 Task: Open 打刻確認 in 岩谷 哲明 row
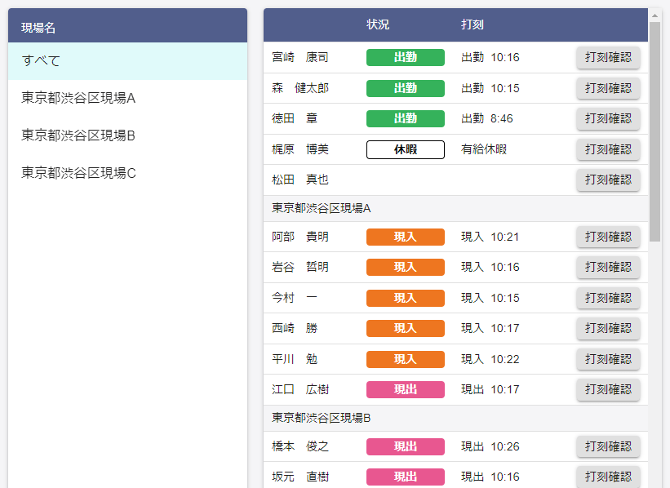608,267
